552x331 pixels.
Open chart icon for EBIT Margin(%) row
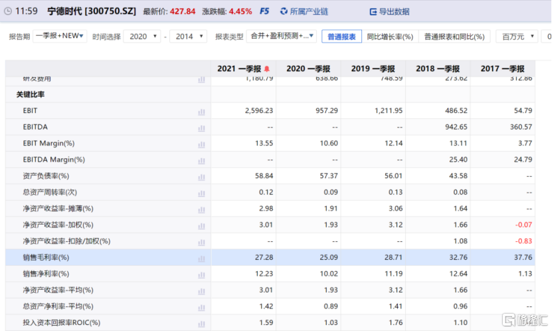point(201,144)
